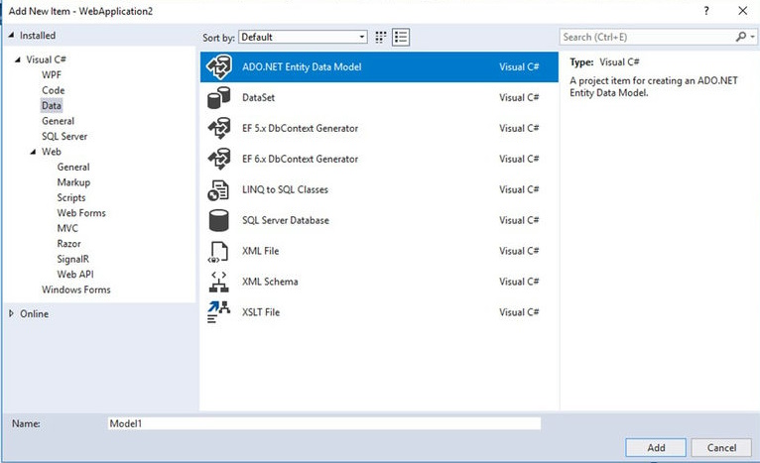
Task: Open the Sort by Default dropdown
Action: click(x=303, y=38)
